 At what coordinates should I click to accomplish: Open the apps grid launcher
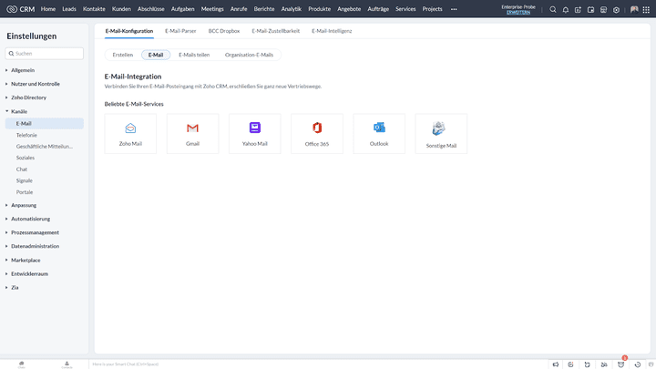click(646, 9)
